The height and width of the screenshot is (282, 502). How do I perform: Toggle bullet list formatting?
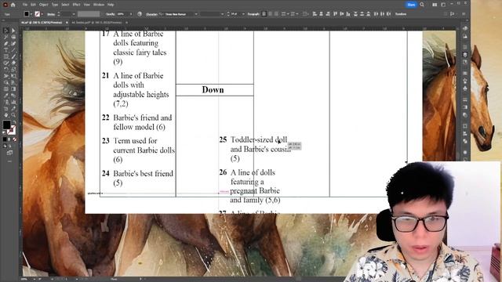click(285, 14)
